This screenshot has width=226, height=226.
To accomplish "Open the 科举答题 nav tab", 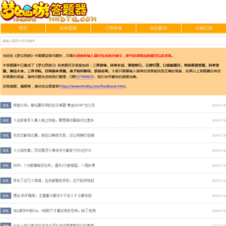I will [x=68, y=28].
